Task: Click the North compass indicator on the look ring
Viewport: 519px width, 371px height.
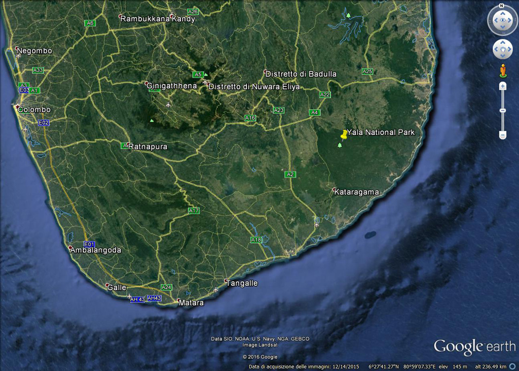Action: pyautogui.click(x=501, y=6)
